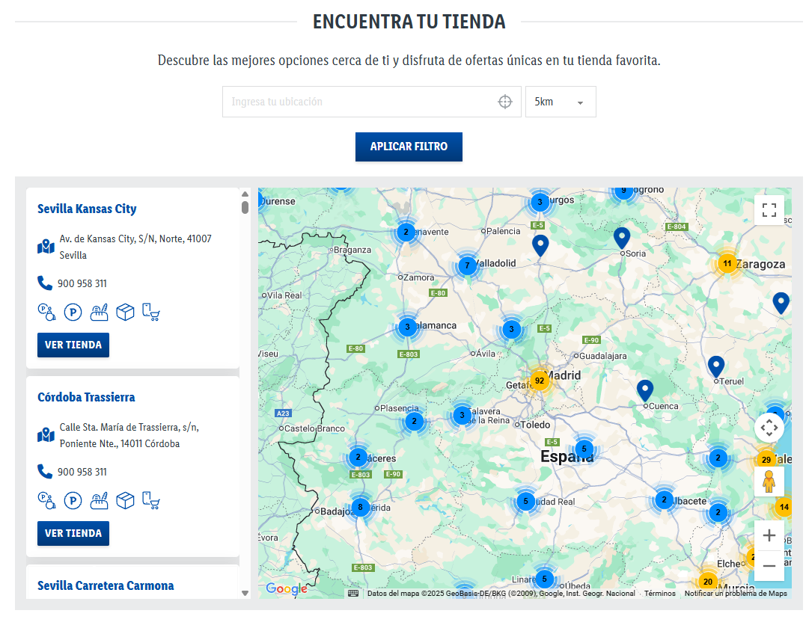806x640 pixels.
Task: Select the store pin near Cuenca
Action: (x=645, y=390)
